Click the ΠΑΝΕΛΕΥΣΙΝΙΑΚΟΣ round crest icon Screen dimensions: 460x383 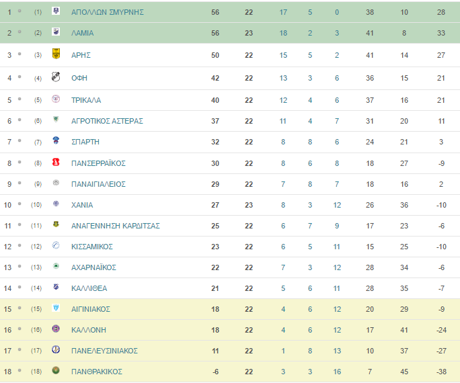click(56, 349)
